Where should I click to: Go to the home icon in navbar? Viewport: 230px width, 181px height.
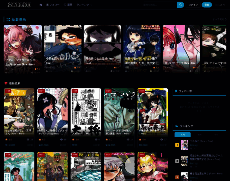[x=41, y=5]
